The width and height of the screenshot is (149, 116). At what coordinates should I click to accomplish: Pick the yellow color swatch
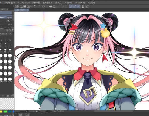click(x=1, y=112)
